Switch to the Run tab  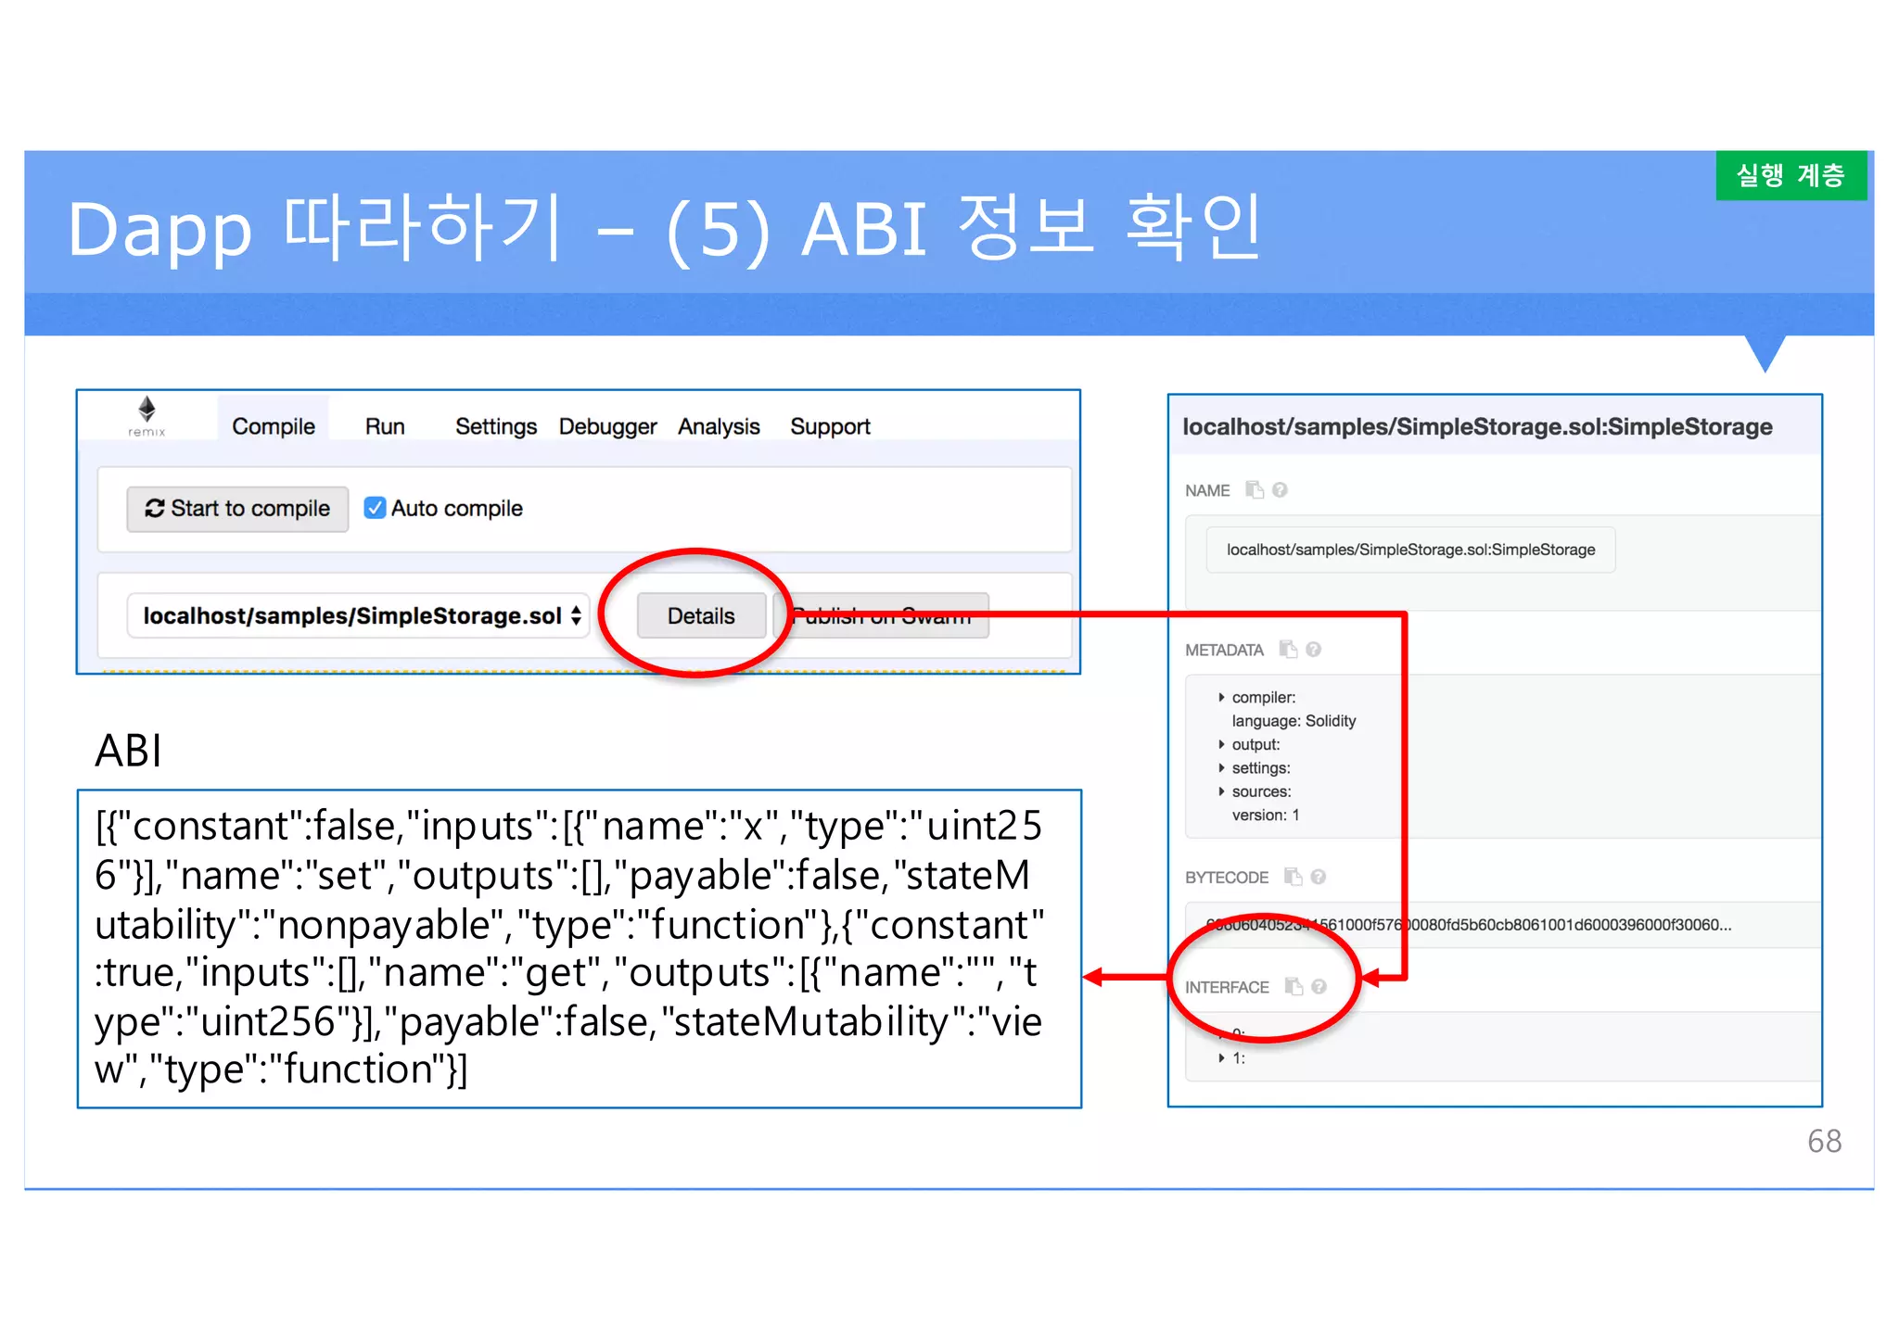click(385, 426)
